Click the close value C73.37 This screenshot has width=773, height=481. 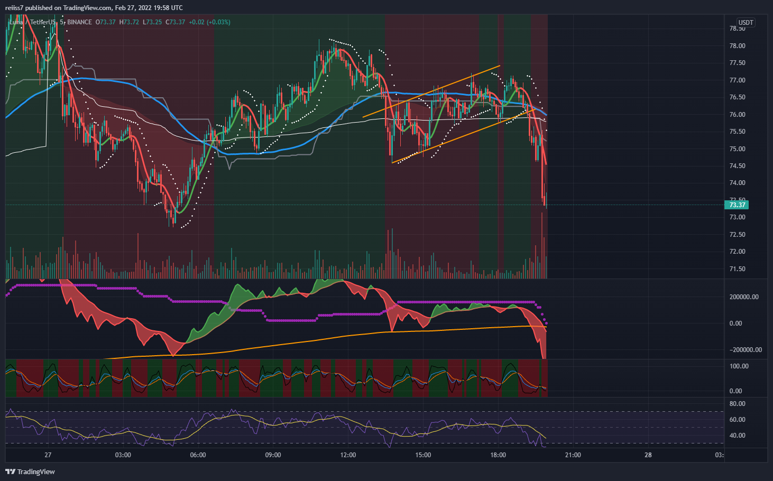point(176,22)
